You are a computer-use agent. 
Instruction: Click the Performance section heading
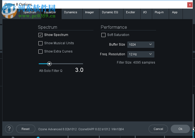tap(114, 27)
